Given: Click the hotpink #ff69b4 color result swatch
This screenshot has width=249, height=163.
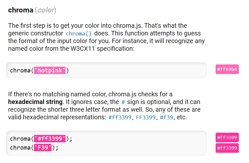Looking at the screenshot, I should [x=227, y=69].
